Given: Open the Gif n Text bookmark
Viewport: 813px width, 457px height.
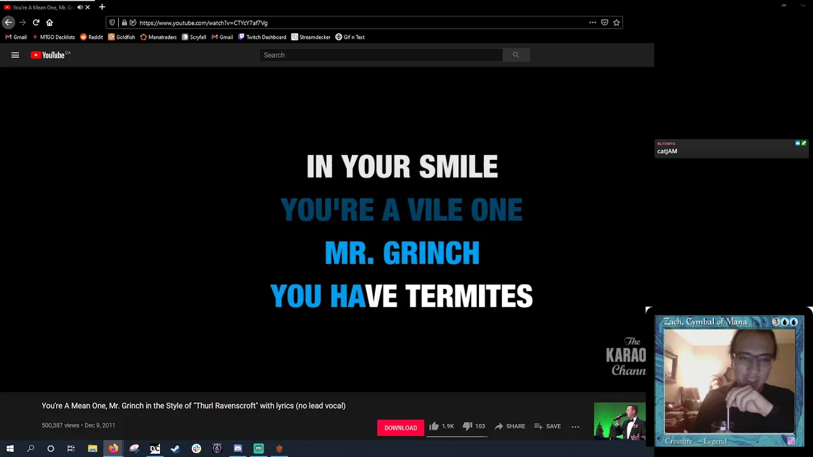Looking at the screenshot, I should (x=350, y=37).
